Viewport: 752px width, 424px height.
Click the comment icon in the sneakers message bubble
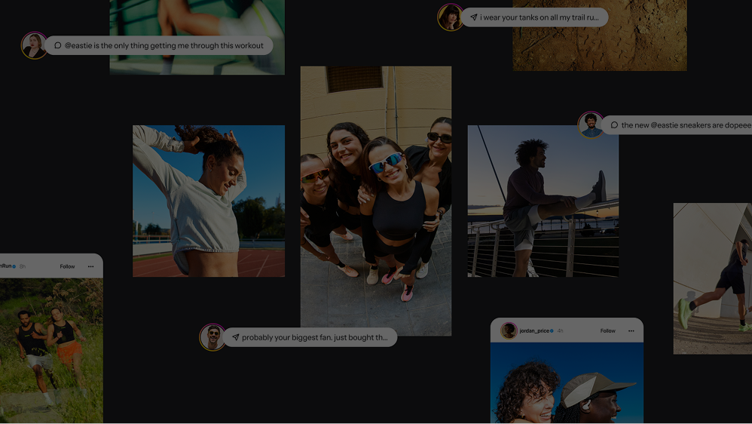click(x=614, y=124)
